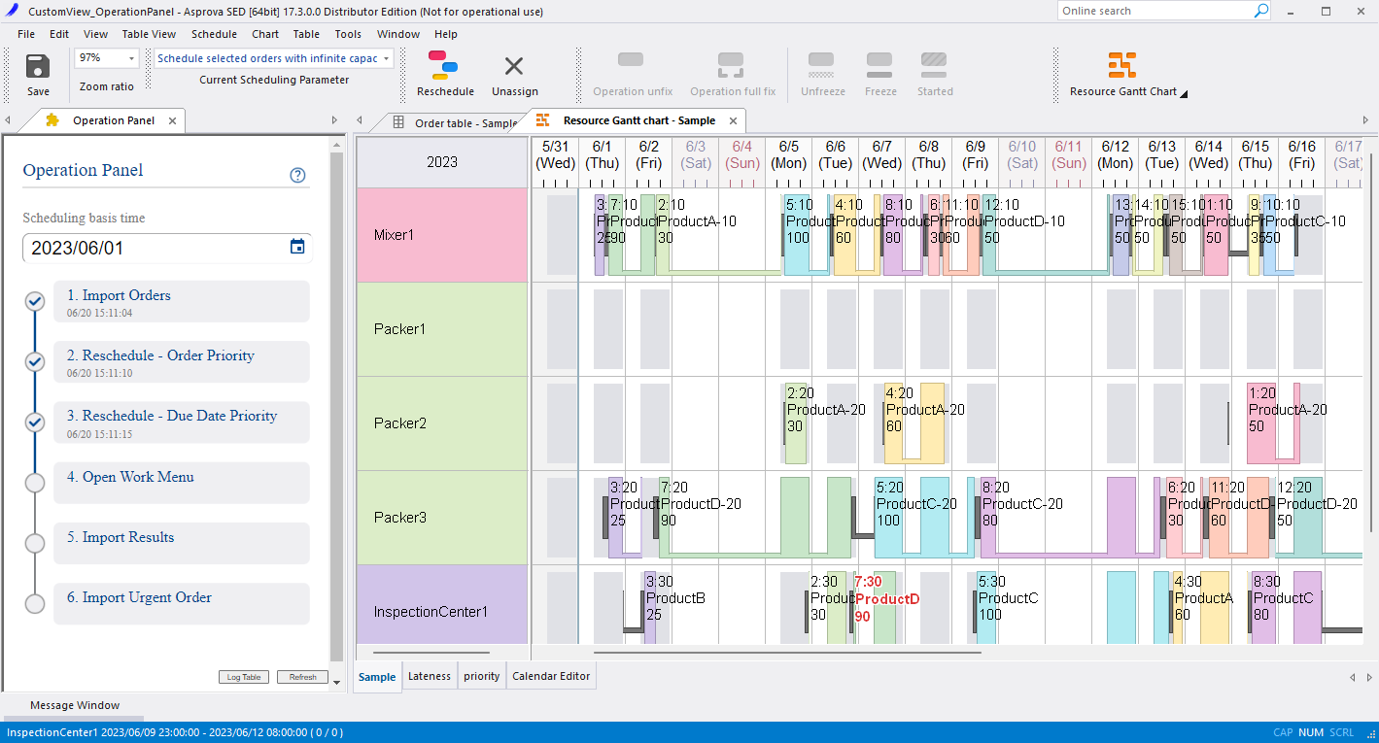Viewport: 1379px width, 743px height.
Task: Click the Save icon in toolbar
Action: [38, 66]
